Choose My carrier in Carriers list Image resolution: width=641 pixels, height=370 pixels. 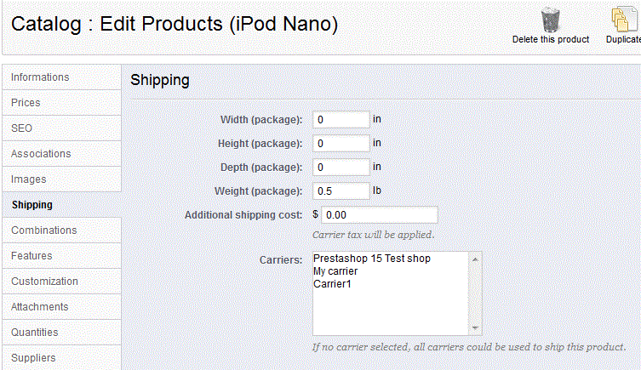click(335, 271)
